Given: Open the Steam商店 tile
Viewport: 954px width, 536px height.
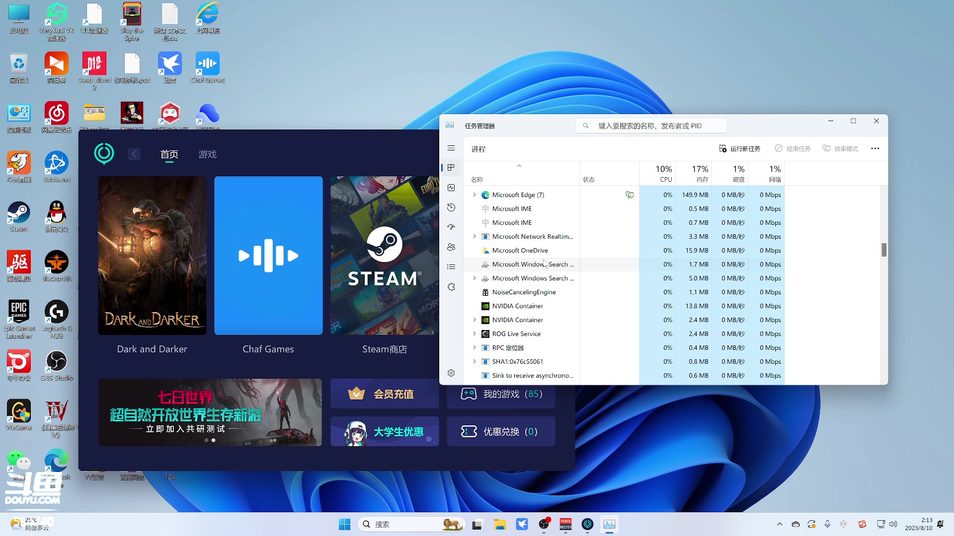Looking at the screenshot, I should pos(385,256).
